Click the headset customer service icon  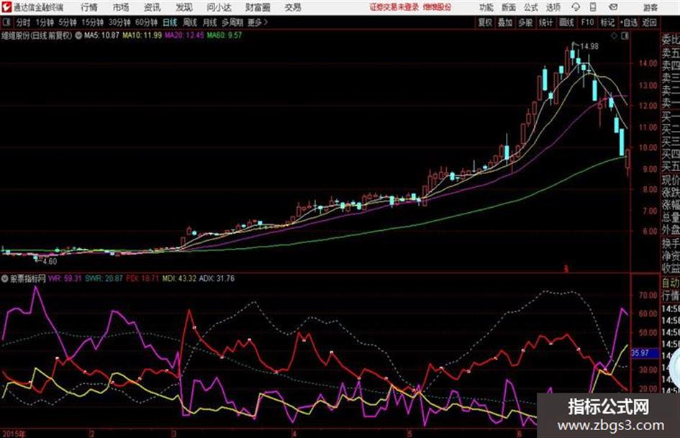click(576, 7)
